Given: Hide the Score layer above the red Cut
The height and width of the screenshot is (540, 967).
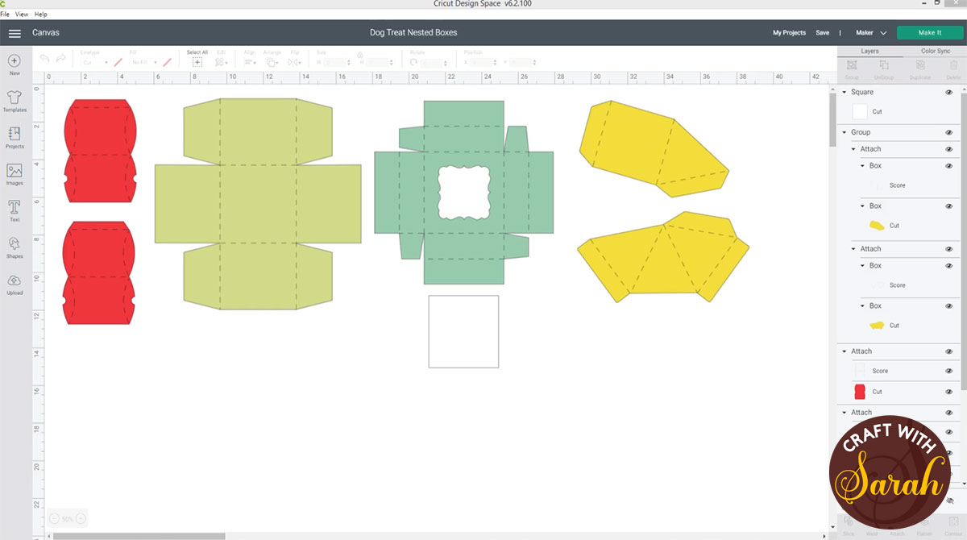Looking at the screenshot, I should tap(948, 371).
